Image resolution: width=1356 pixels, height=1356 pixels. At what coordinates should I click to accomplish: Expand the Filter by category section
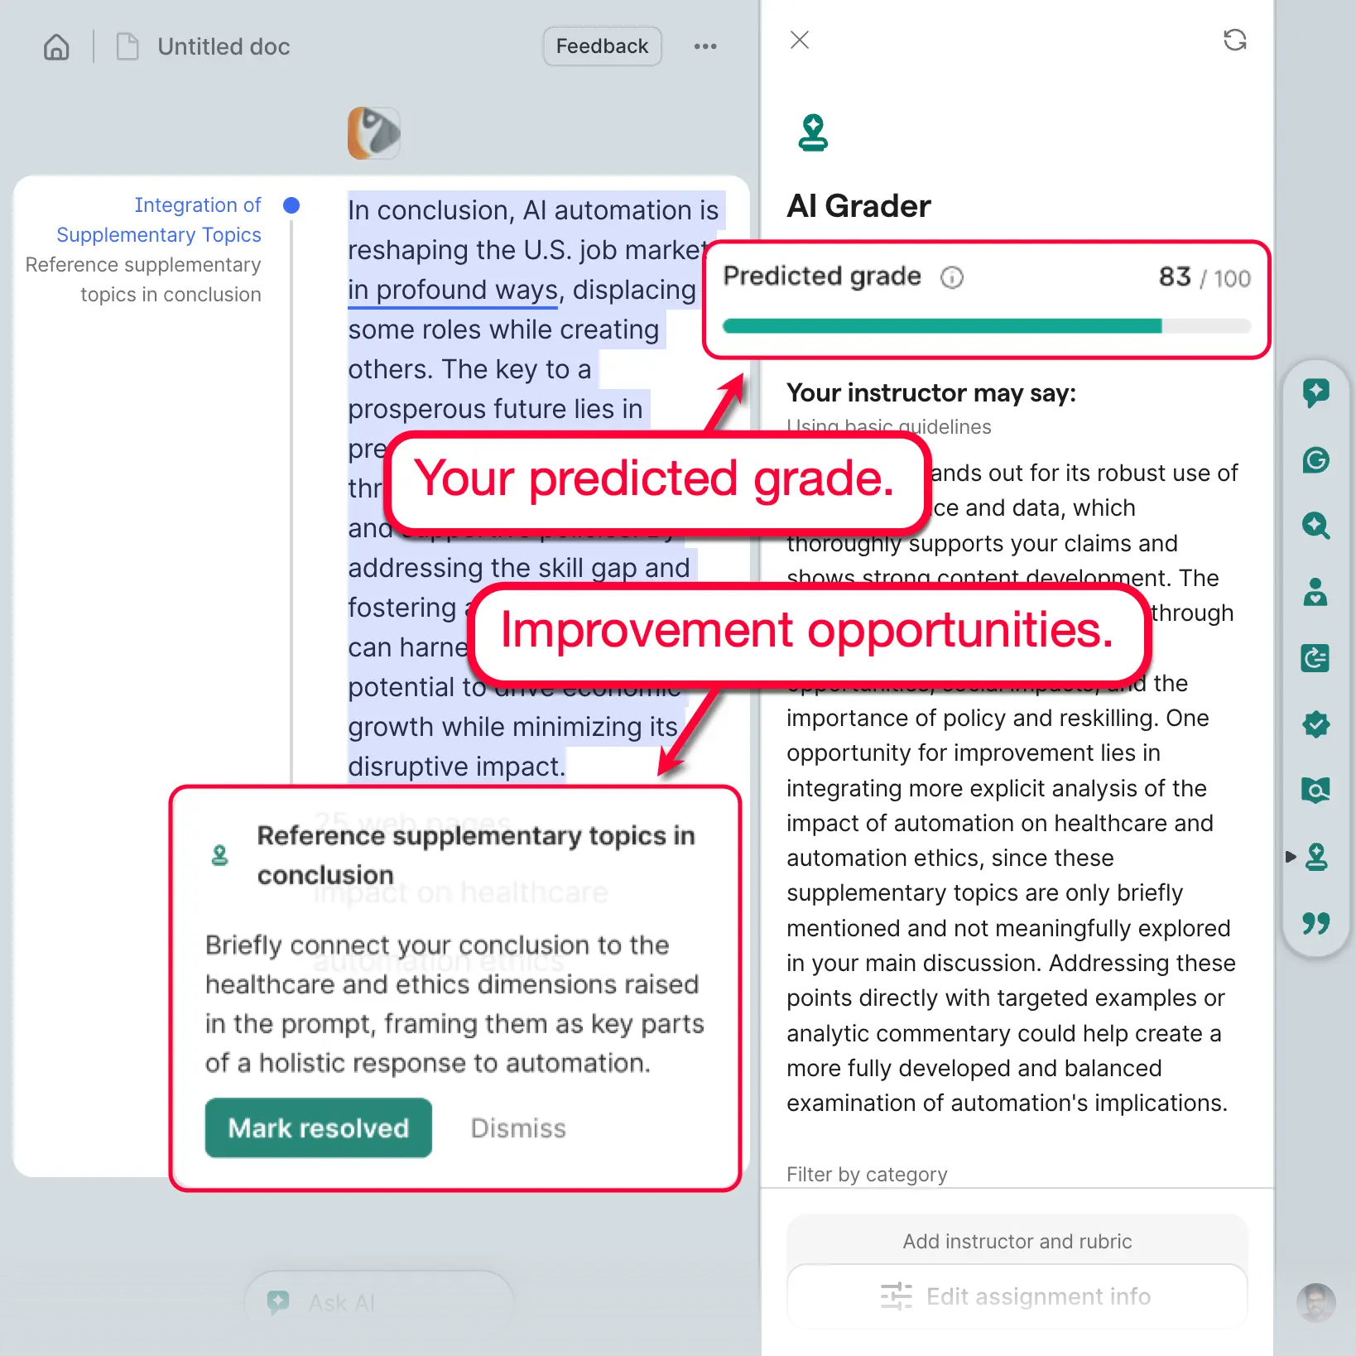[867, 1174]
